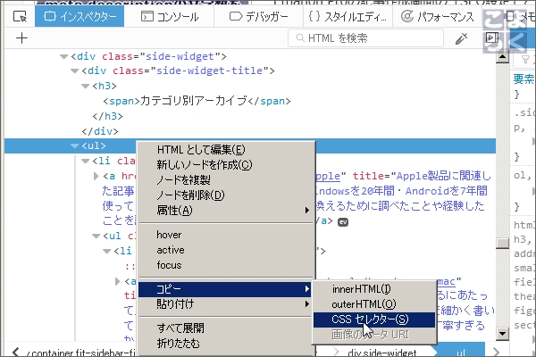The image size is (536, 357).
Task: Choose HTML として編集(E) from context menu
Action: coord(226,150)
